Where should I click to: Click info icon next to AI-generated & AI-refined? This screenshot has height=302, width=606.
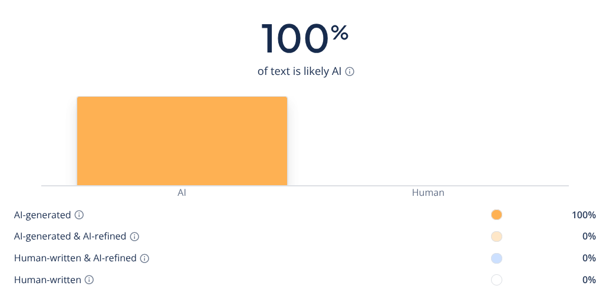[x=134, y=237]
